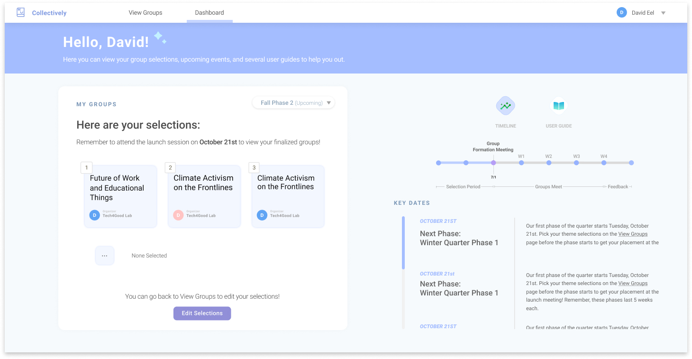Open the user account menu arrow
692x359 pixels.
(663, 13)
